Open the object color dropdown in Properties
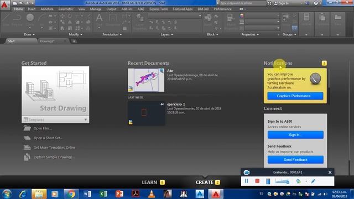 (262, 16)
